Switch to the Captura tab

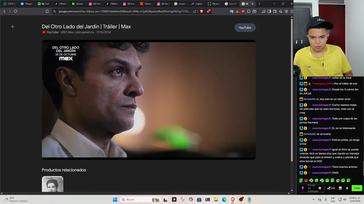pyautogui.click(x=197, y=4)
